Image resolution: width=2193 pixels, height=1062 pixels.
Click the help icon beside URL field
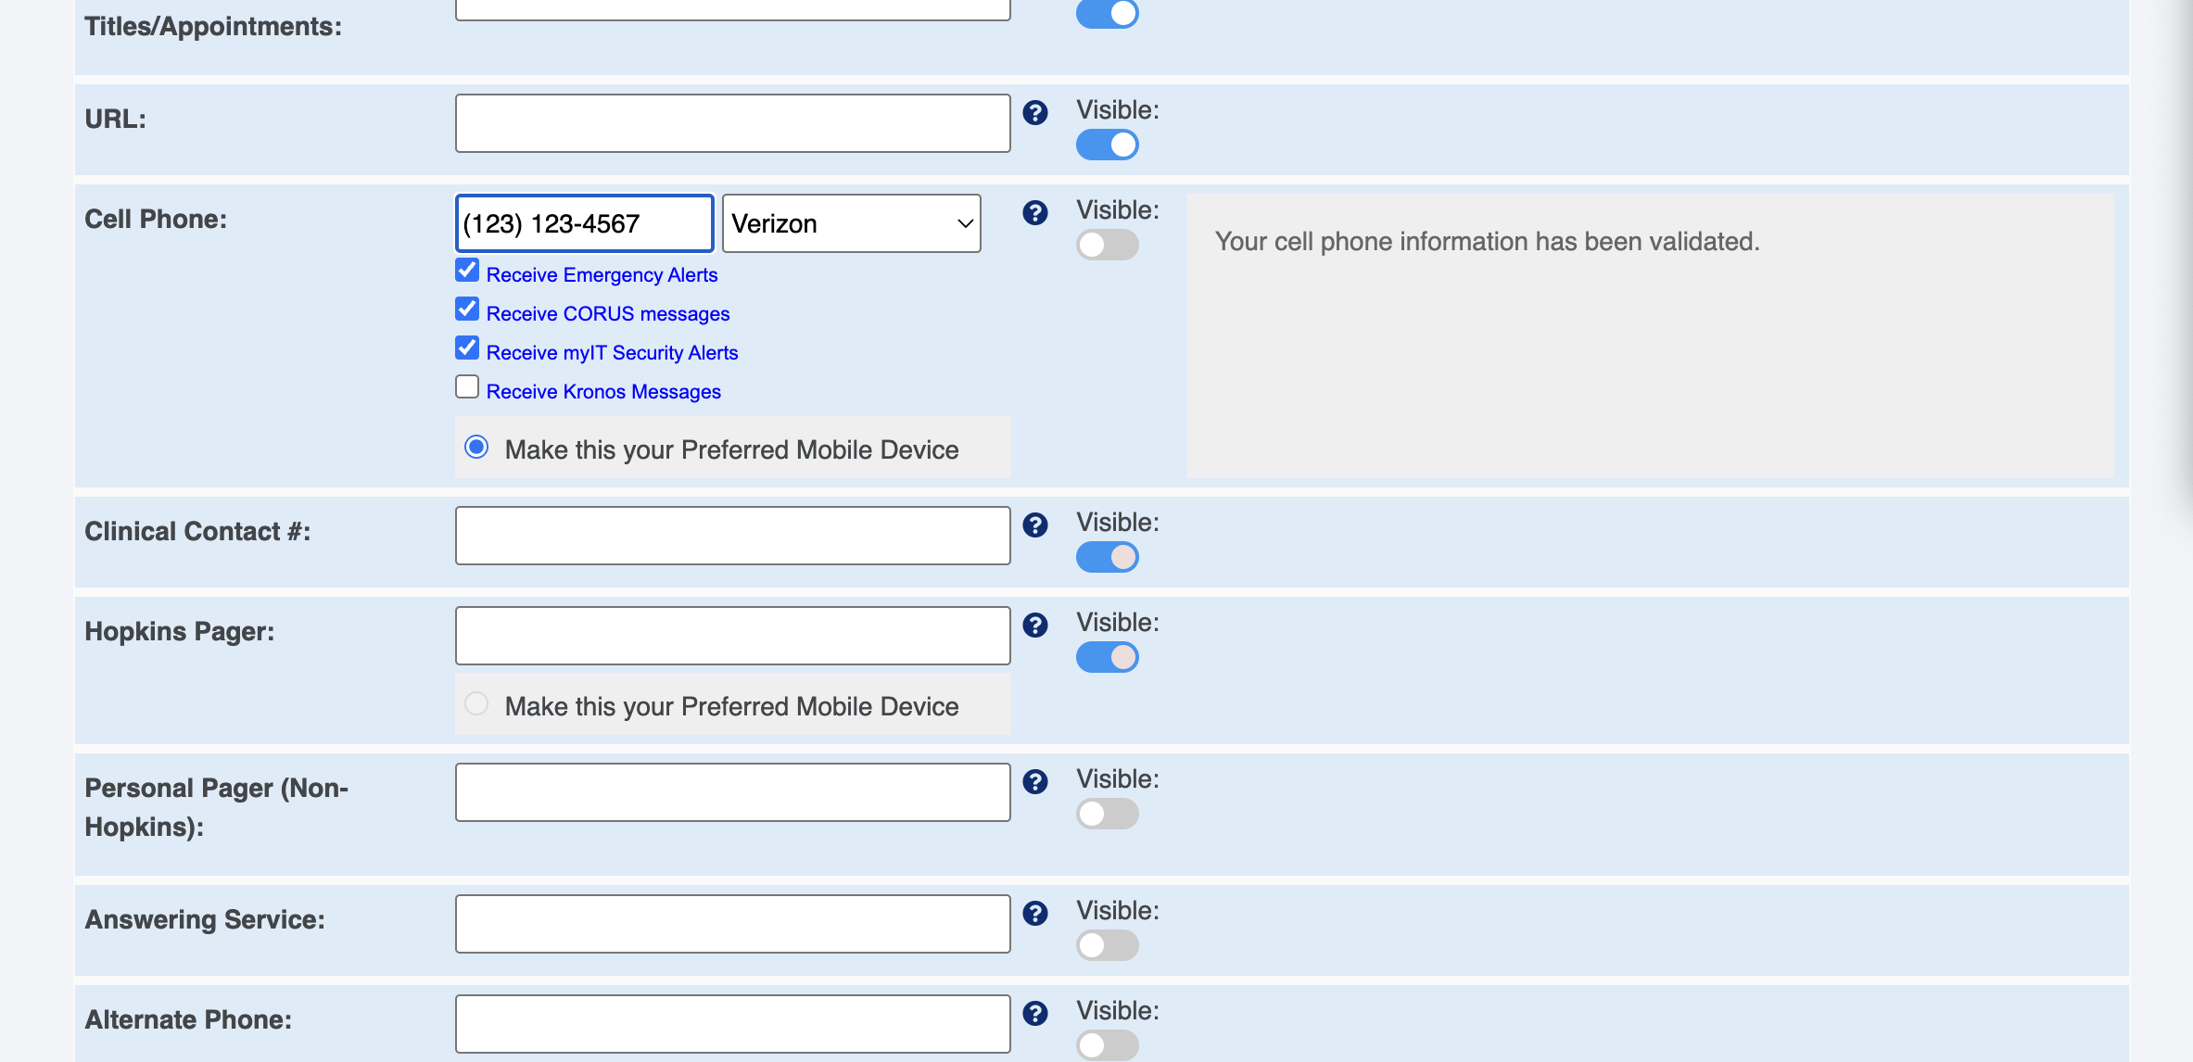pos(1034,113)
